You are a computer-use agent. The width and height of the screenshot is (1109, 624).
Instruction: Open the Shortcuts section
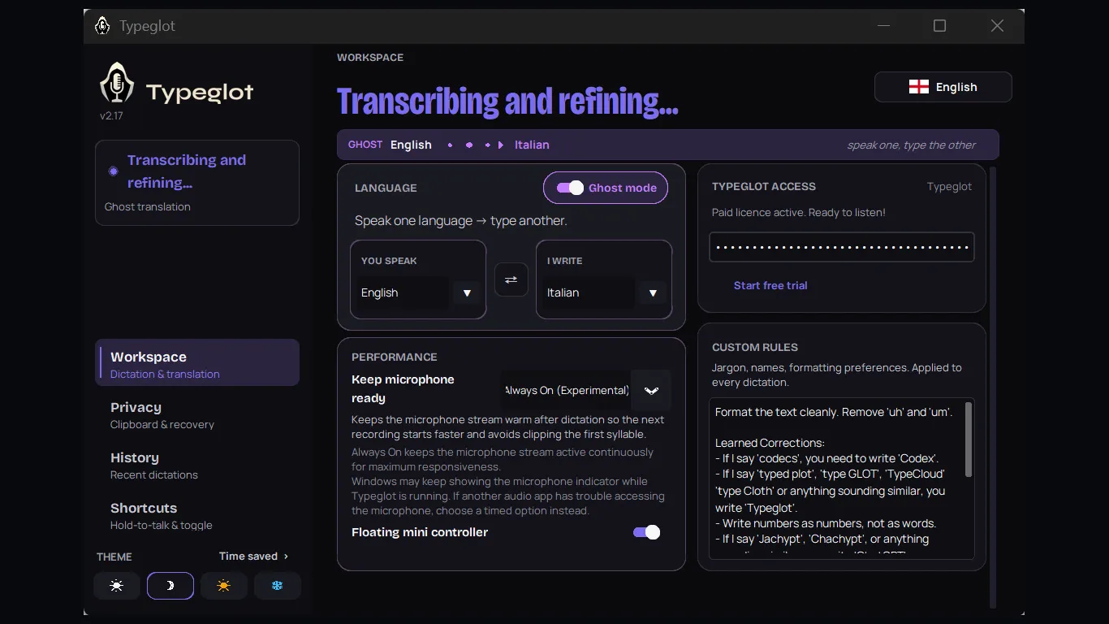(197, 515)
